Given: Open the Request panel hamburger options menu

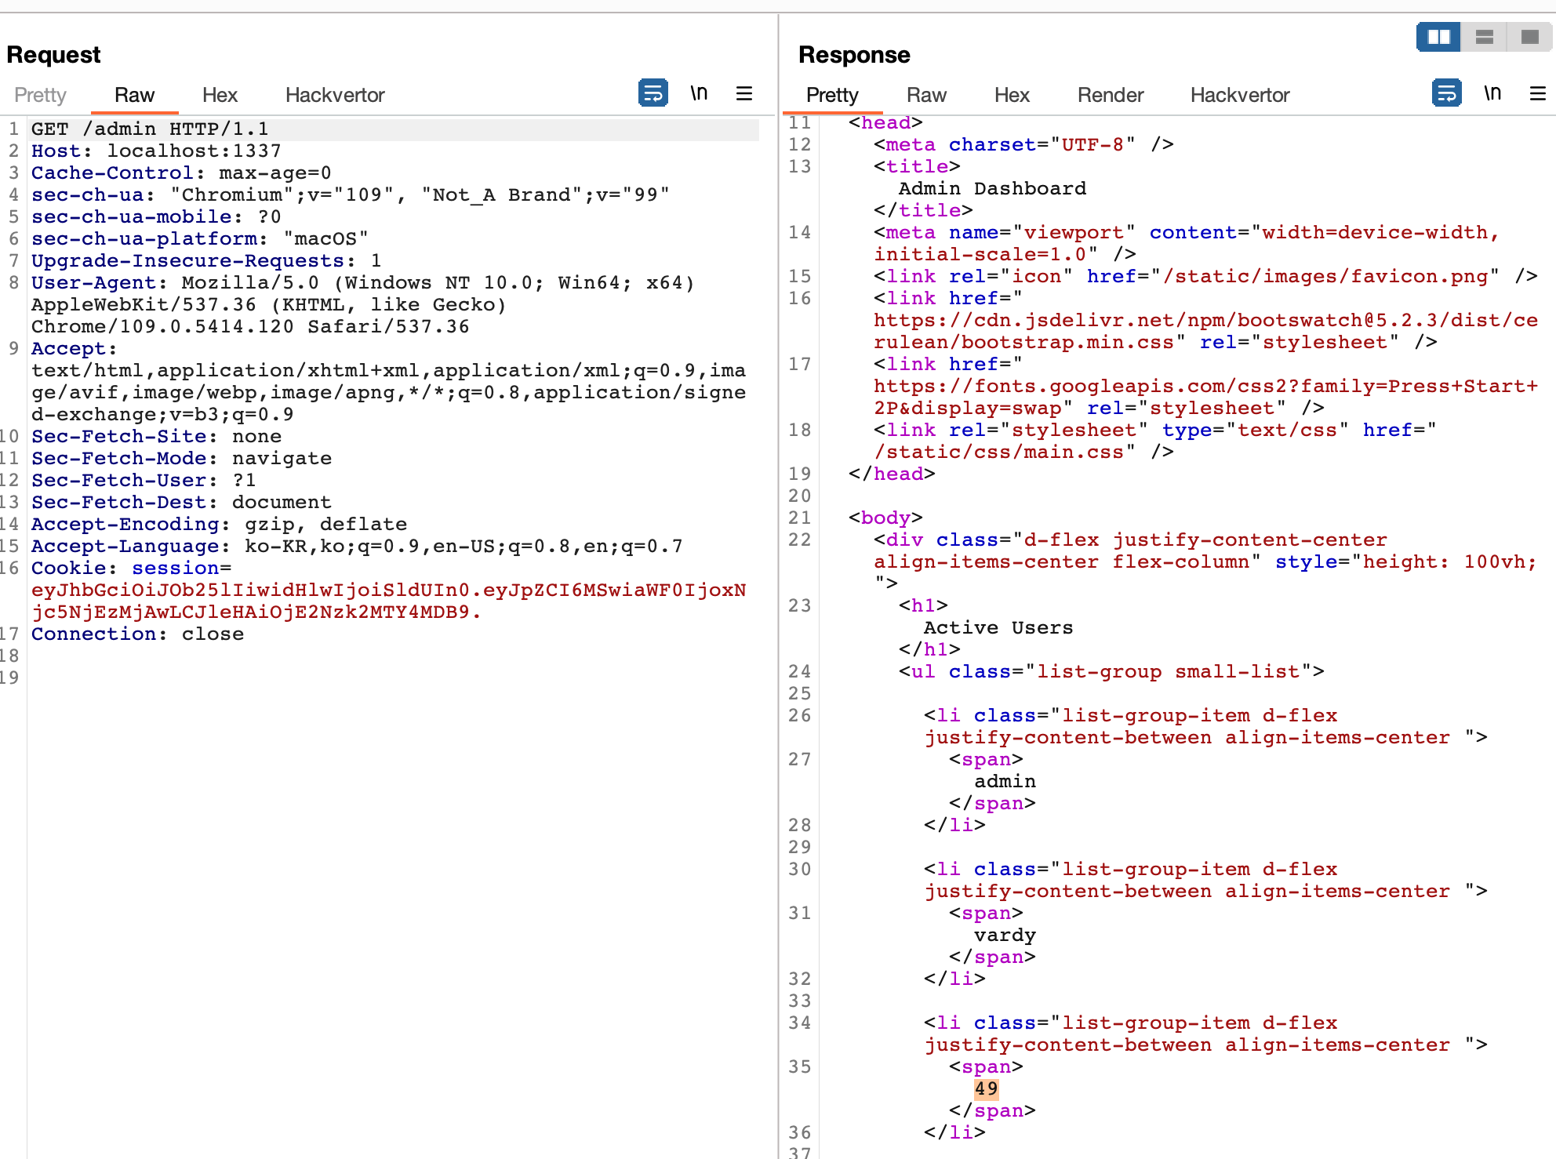Looking at the screenshot, I should [744, 93].
